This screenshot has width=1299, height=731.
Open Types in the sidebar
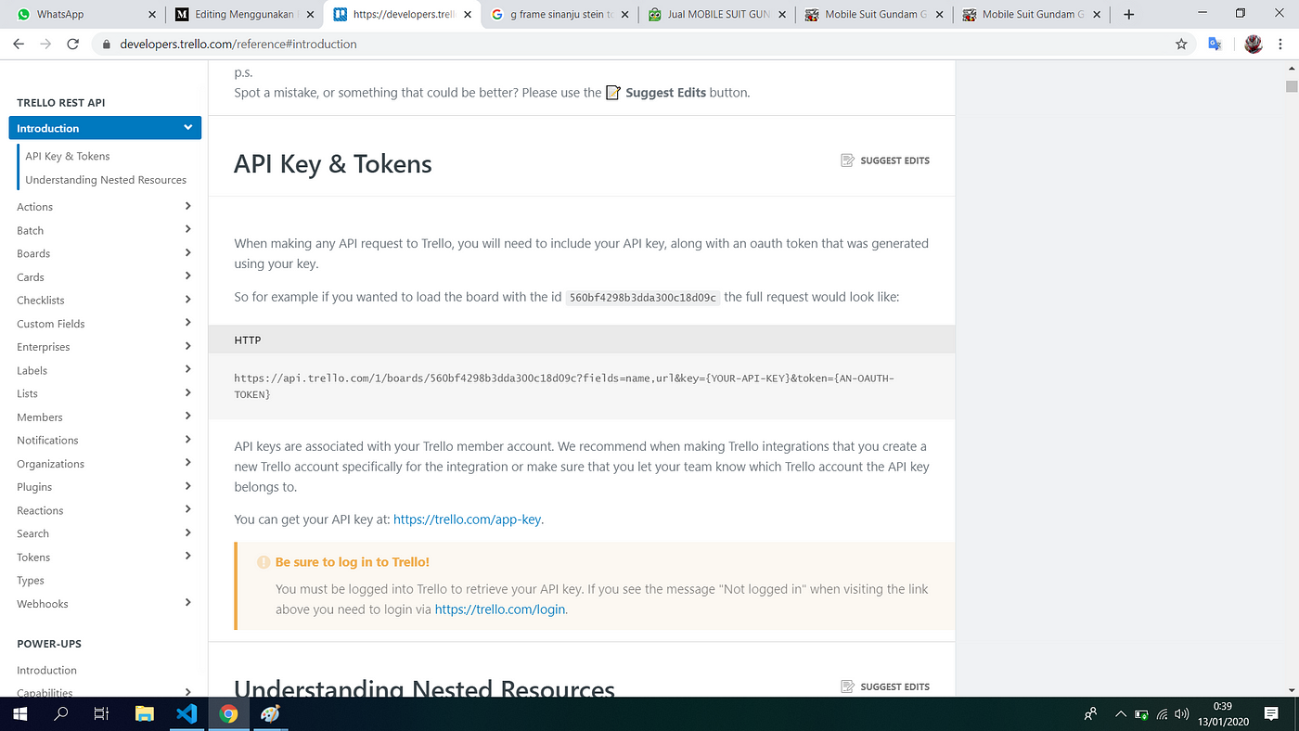click(31, 581)
